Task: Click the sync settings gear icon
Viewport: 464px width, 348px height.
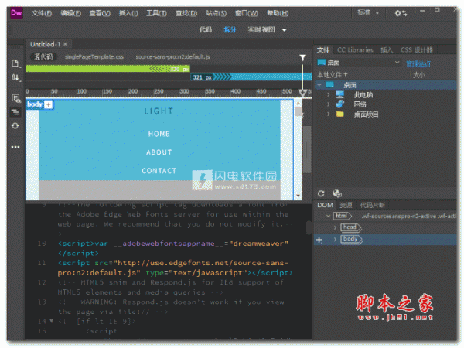Action: click(400, 13)
